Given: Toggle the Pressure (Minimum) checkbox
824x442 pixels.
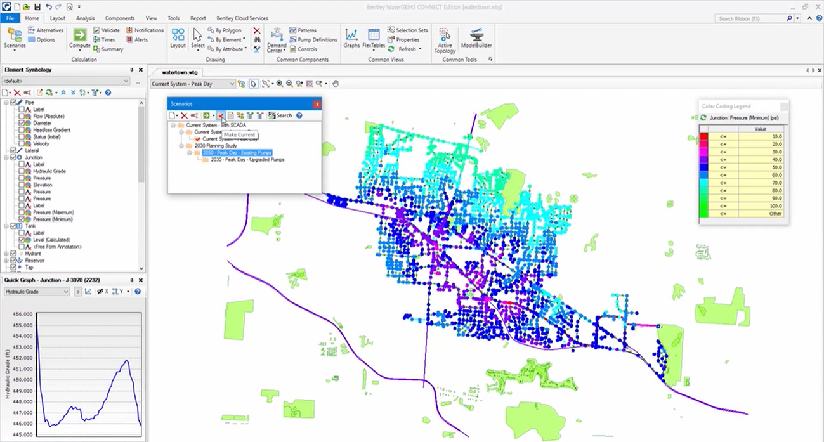Looking at the screenshot, I should (x=22, y=219).
